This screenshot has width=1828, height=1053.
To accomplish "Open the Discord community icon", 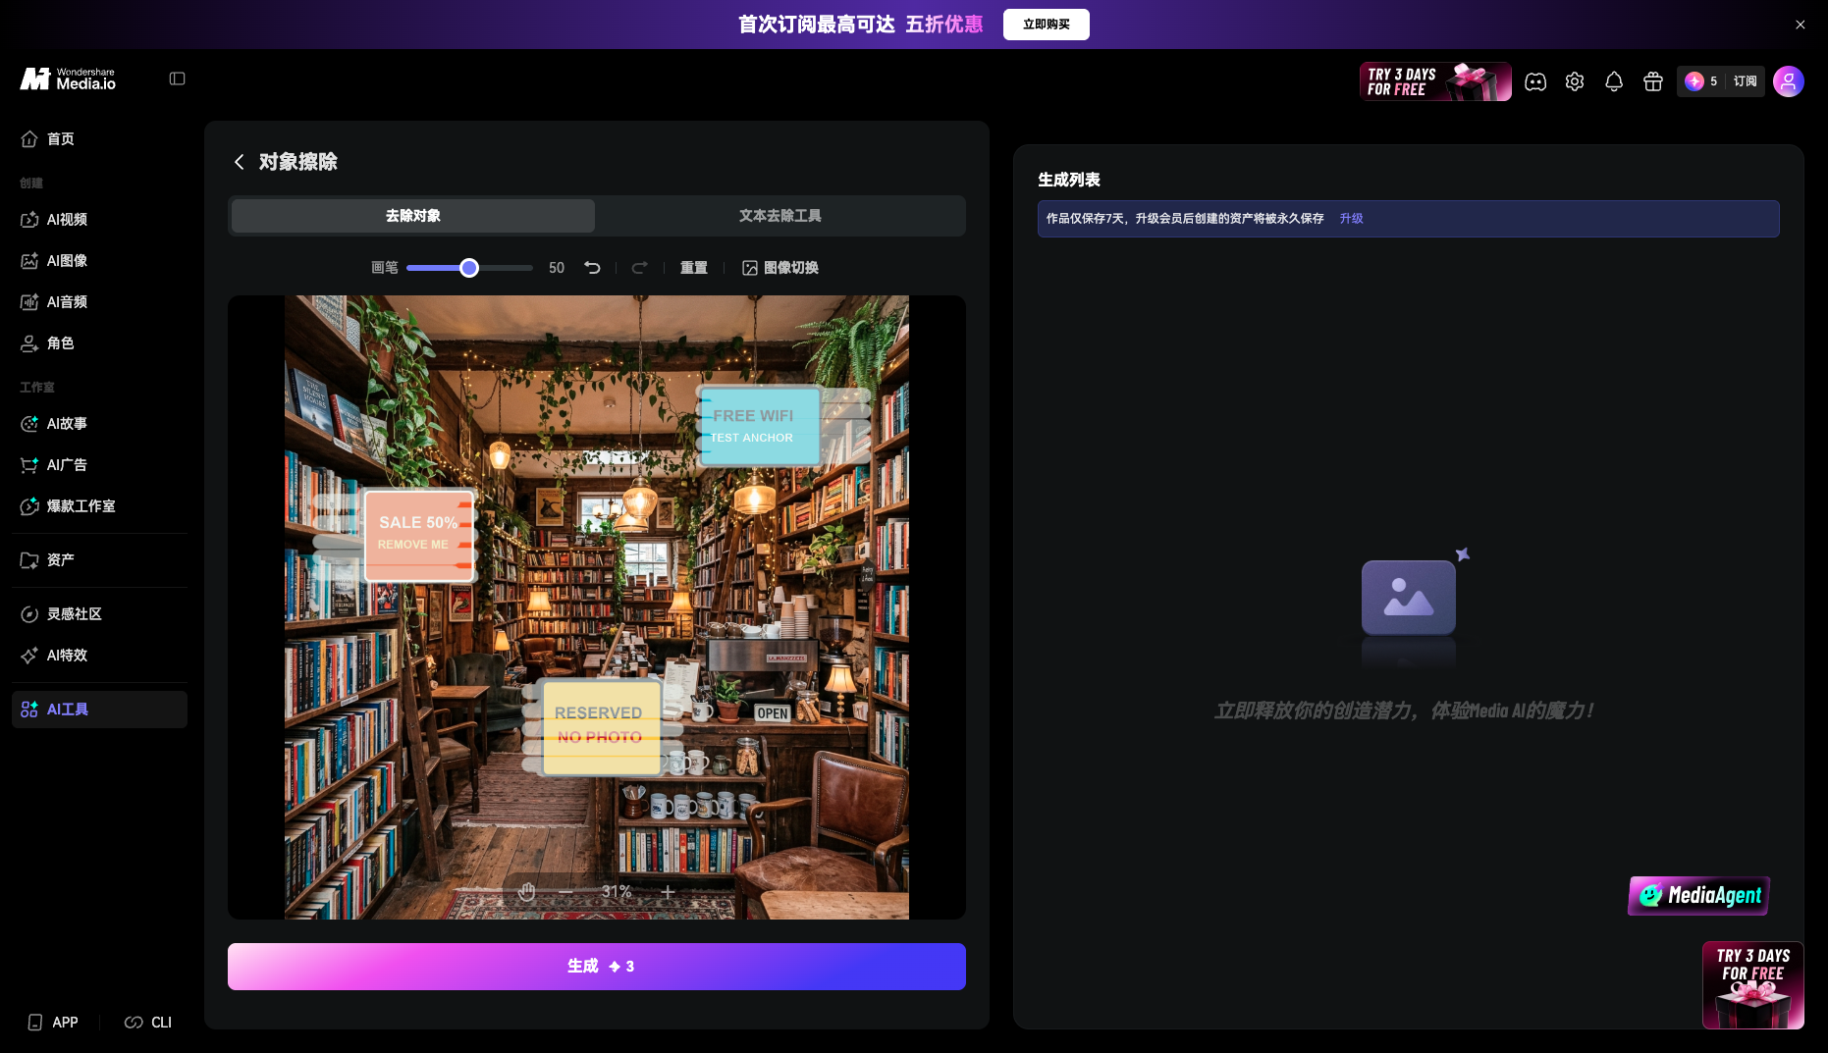I will [1535, 81].
